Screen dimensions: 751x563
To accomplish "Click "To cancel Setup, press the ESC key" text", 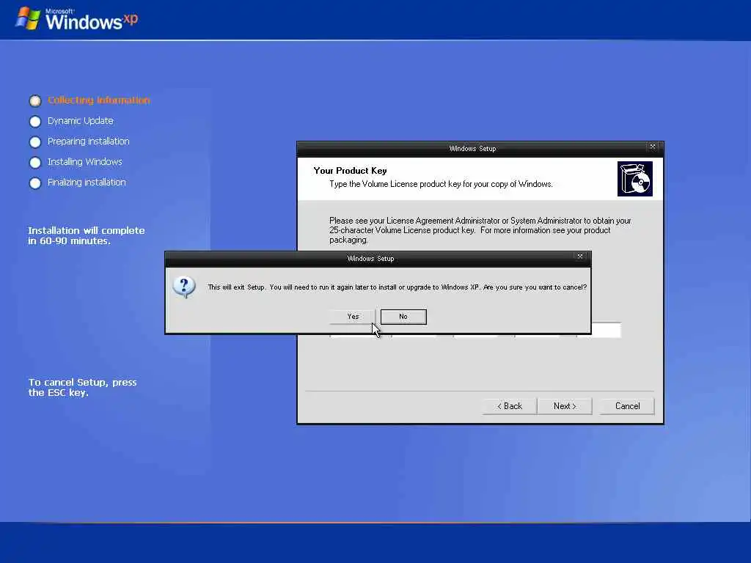I will (x=82, y=387).
